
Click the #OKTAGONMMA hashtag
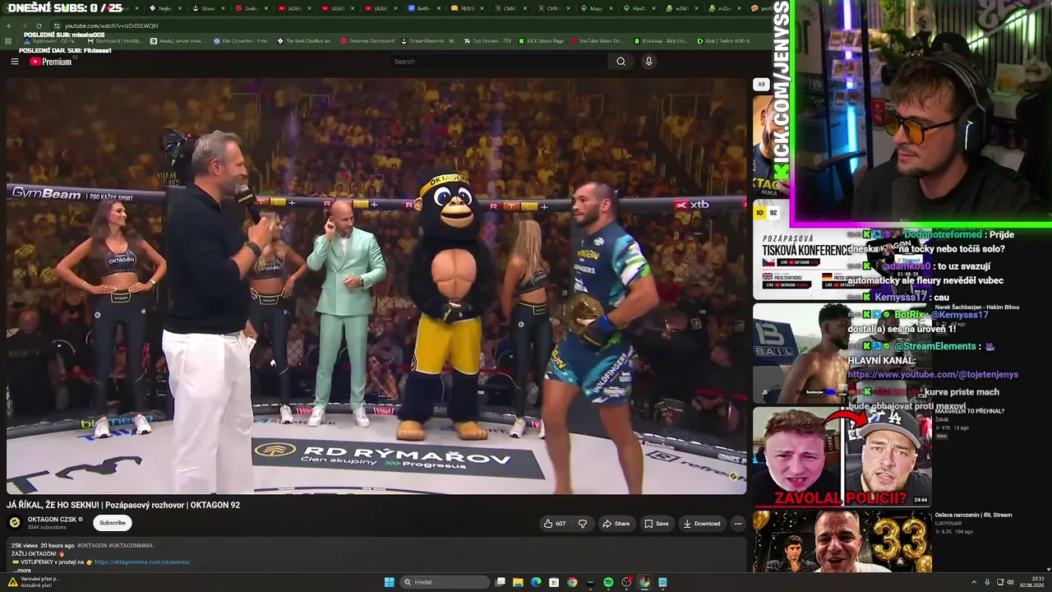point(131,545)
